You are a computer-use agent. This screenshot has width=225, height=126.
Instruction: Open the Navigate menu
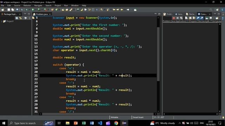(38, 6)
